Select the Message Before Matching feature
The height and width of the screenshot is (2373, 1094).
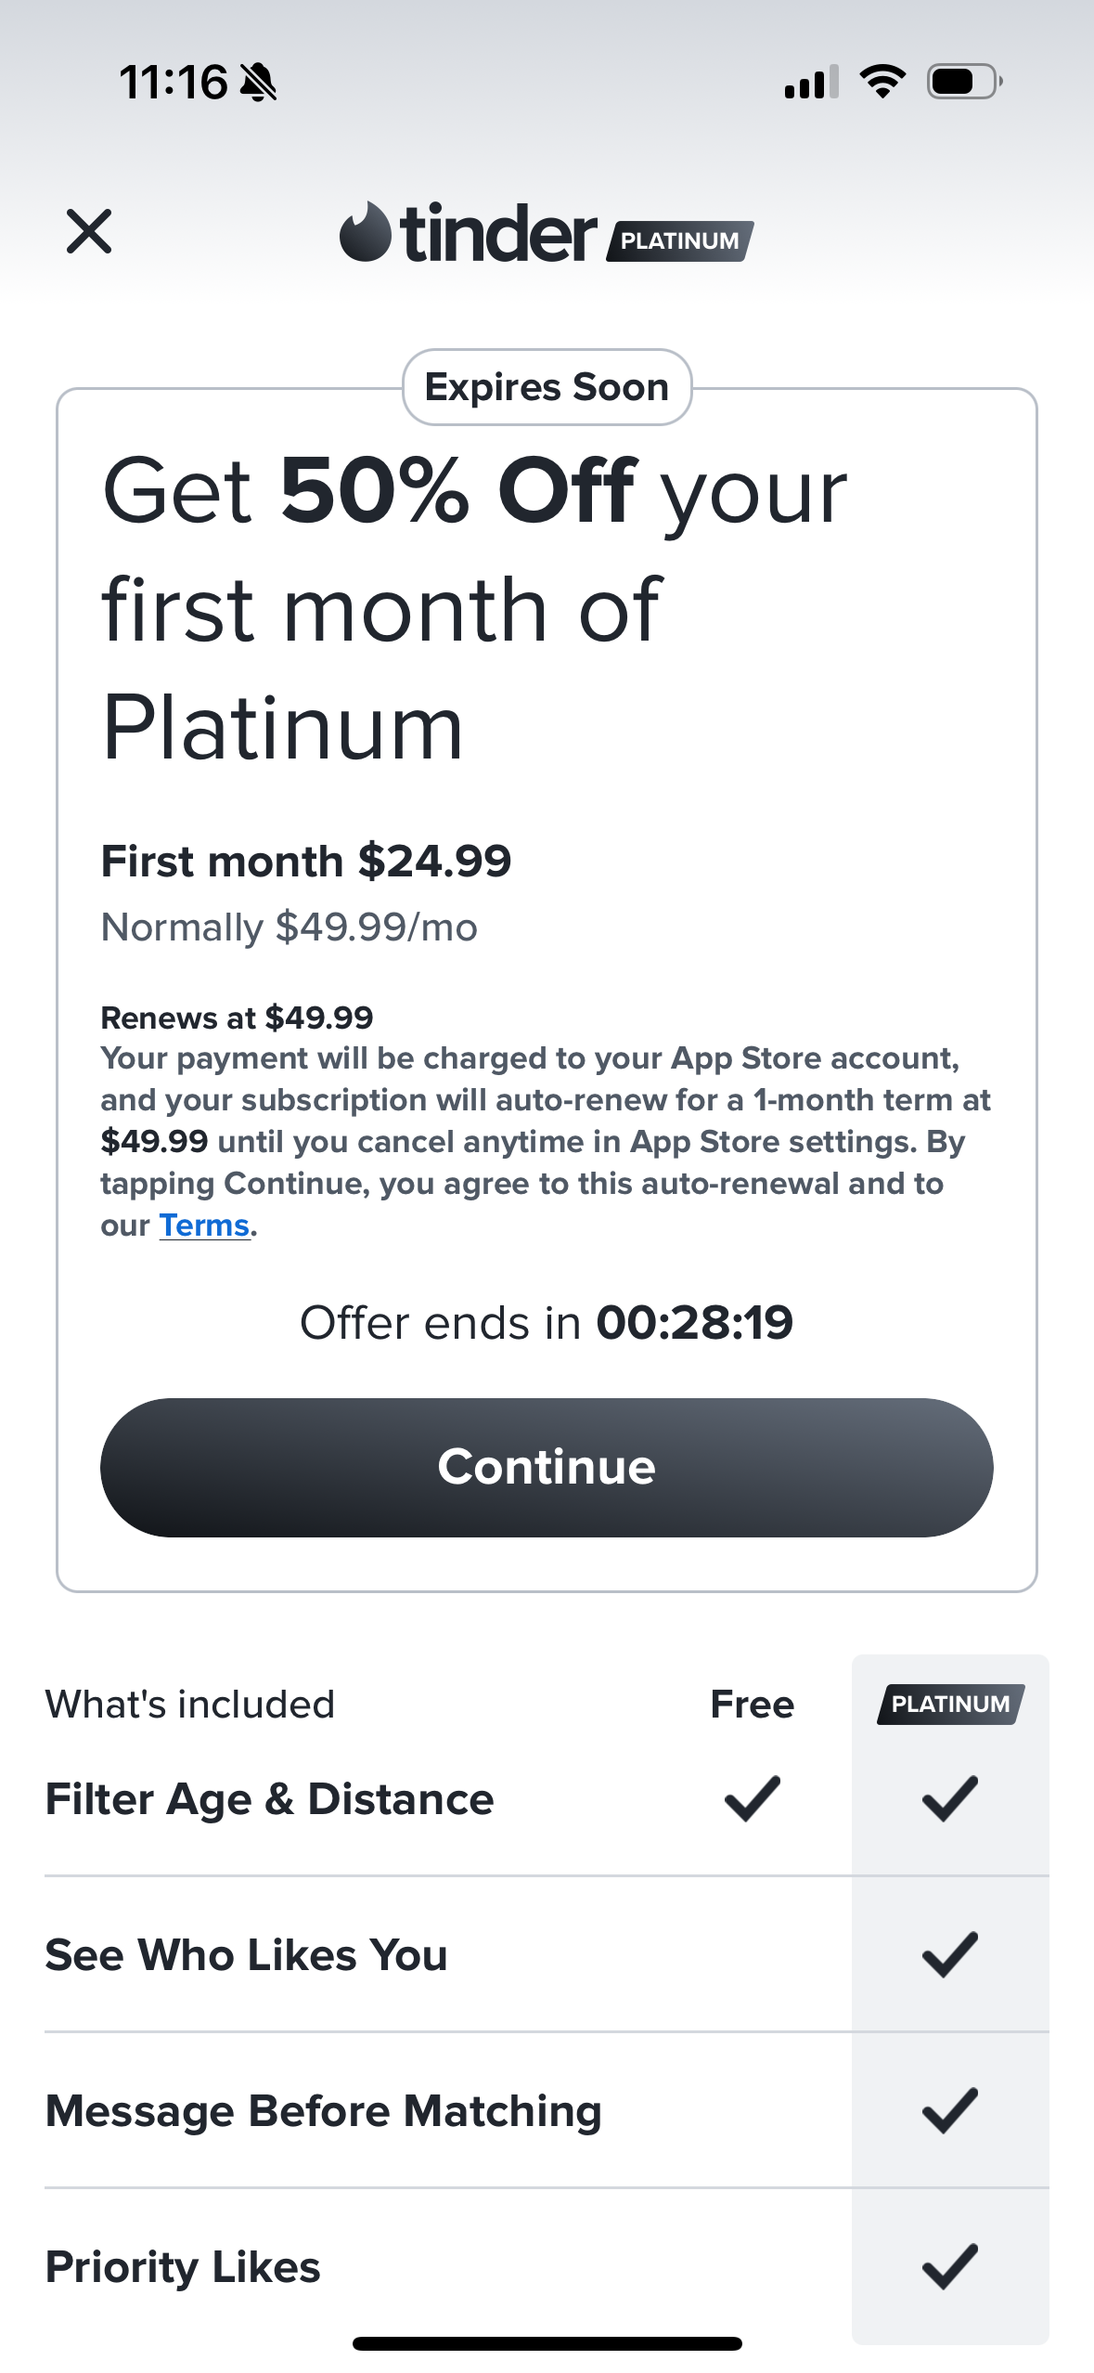tap(324, 2111)
